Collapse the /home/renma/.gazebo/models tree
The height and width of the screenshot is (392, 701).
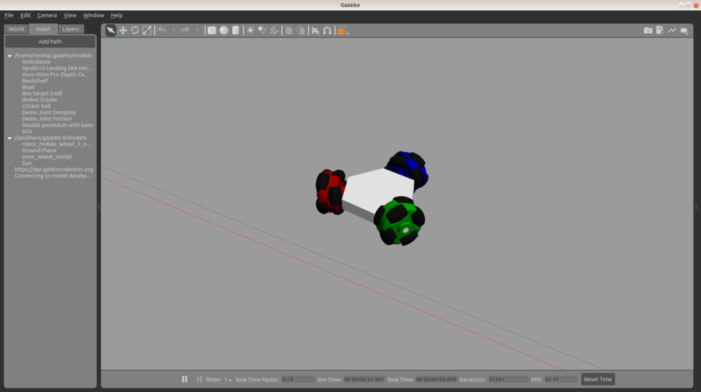[x=10, y=56]
